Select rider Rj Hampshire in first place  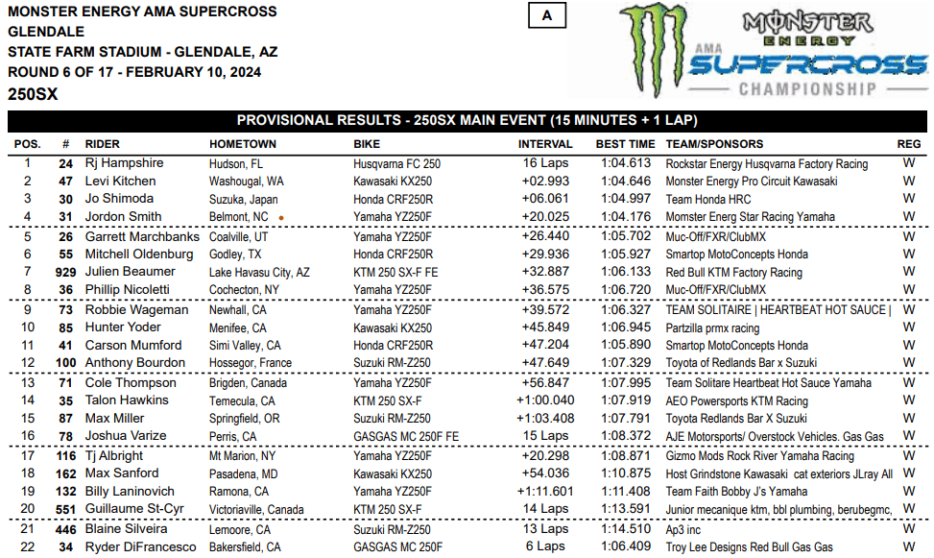coord(125,163)
